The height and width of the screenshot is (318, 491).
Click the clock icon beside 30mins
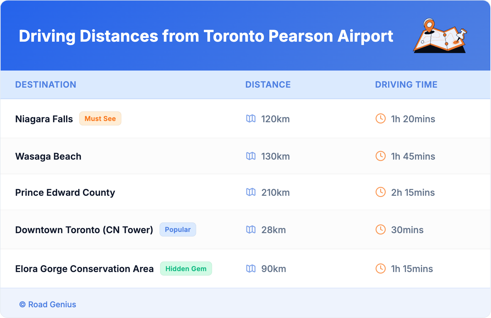point(380,230)
